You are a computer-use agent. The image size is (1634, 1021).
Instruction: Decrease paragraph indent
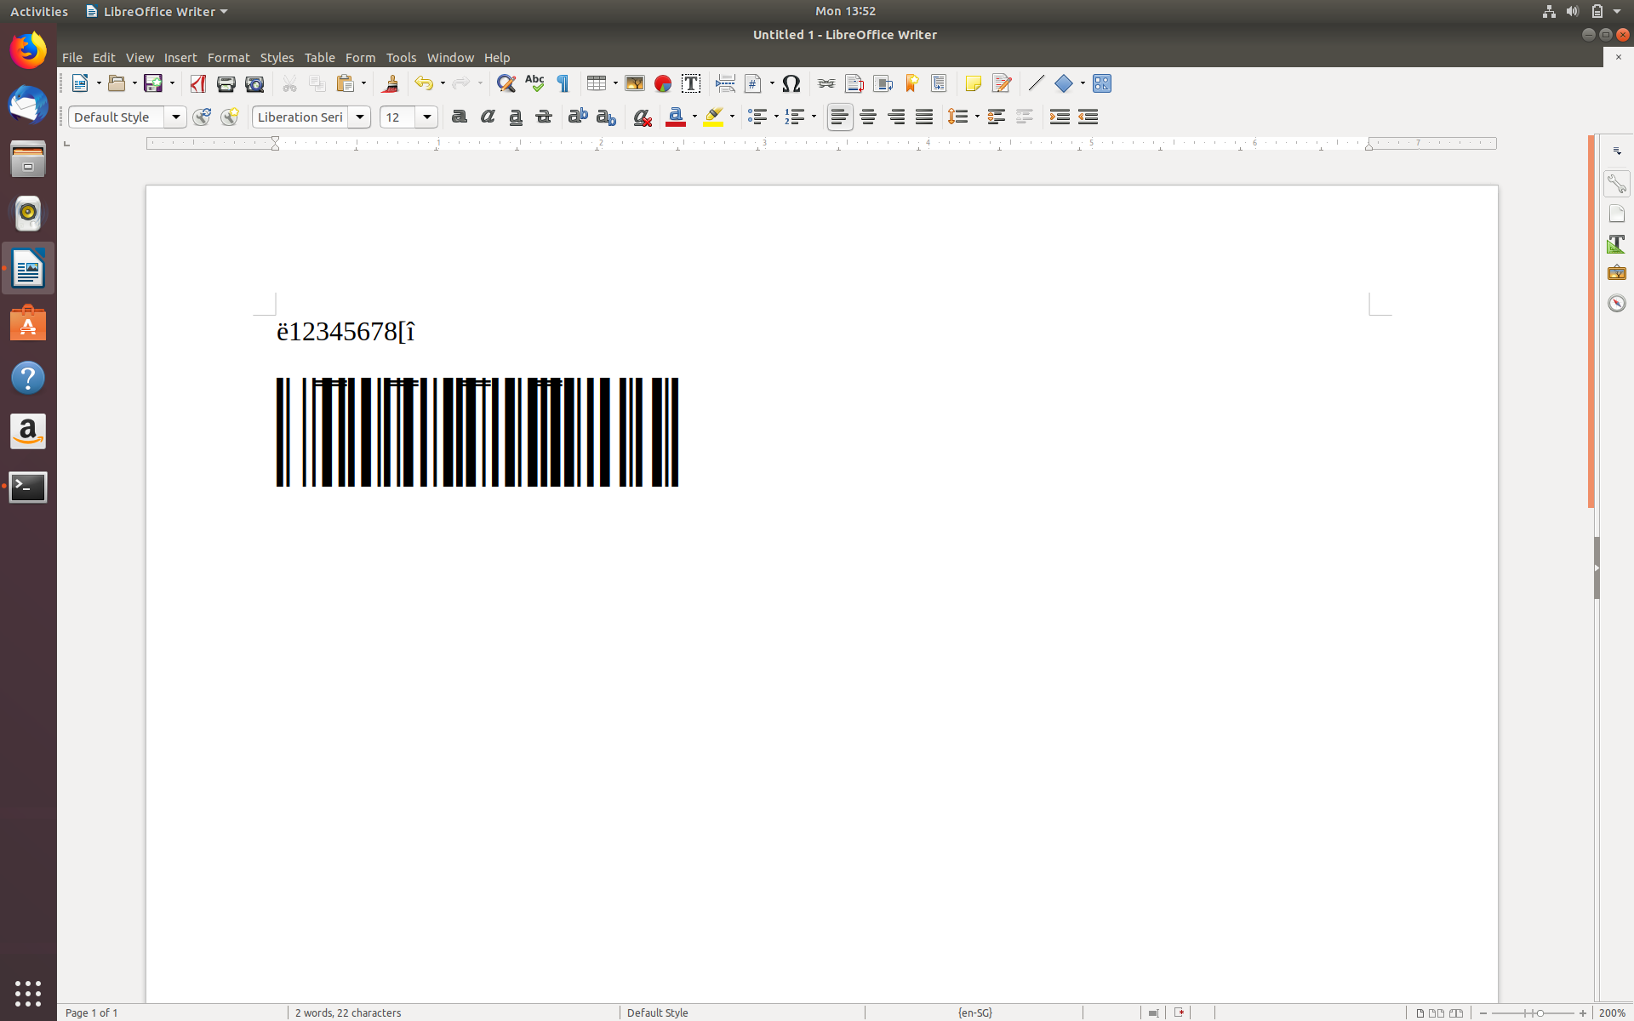tap(1088, 117)
